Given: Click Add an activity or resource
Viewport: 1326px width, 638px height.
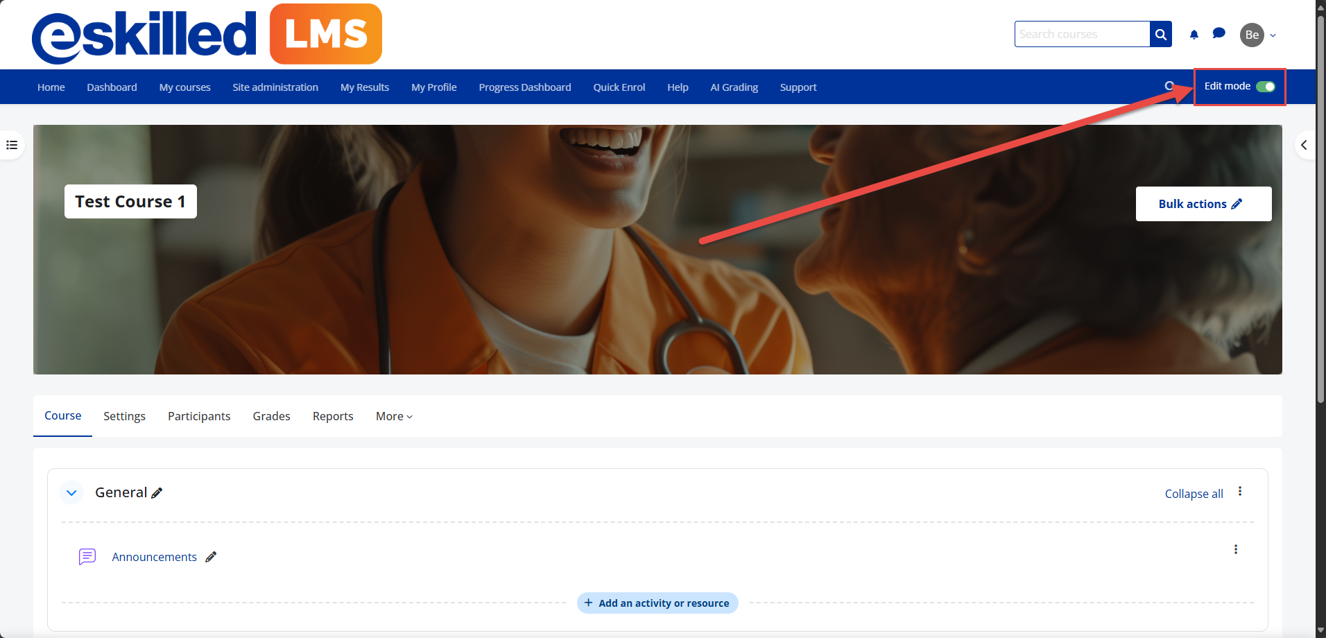Looking at the screenshot, I should click(657, 603).
